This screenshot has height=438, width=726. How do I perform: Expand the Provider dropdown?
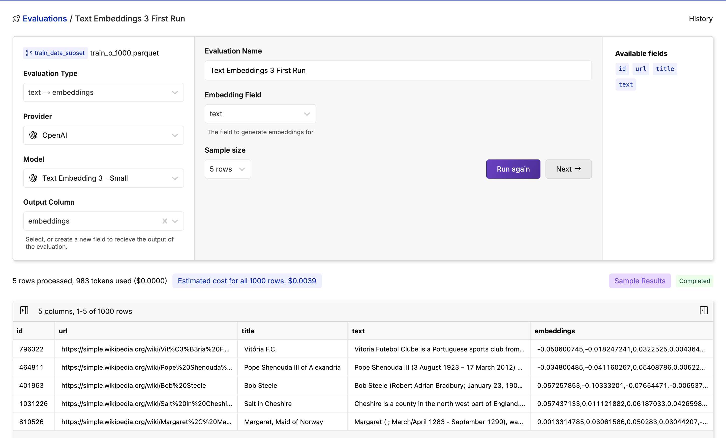point(103,135)
